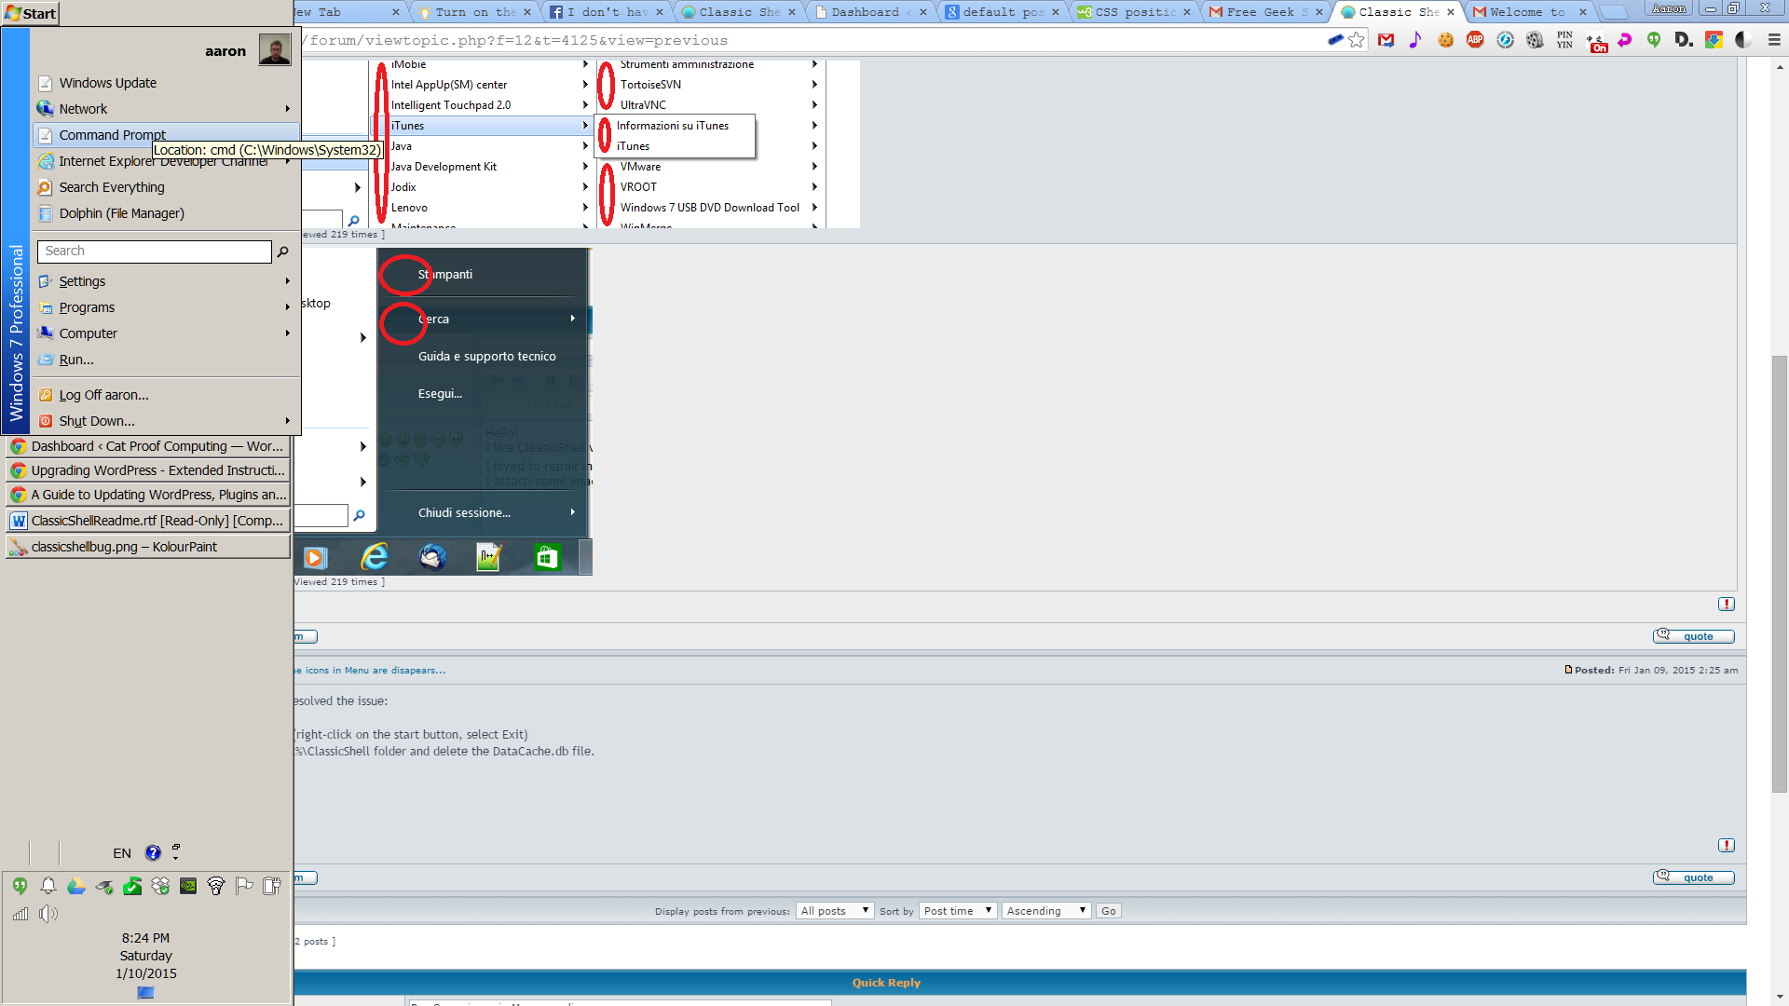The image size is (1789, 1006).
Task: Open the Chrome hamburger menu
Action: pyautogui.click(x=1774, y=40)
